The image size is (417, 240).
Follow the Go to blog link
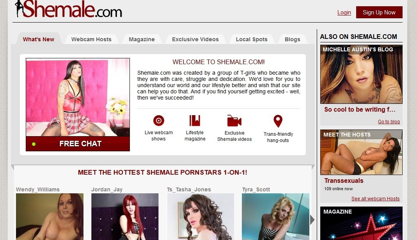click(x=389, y=121)
